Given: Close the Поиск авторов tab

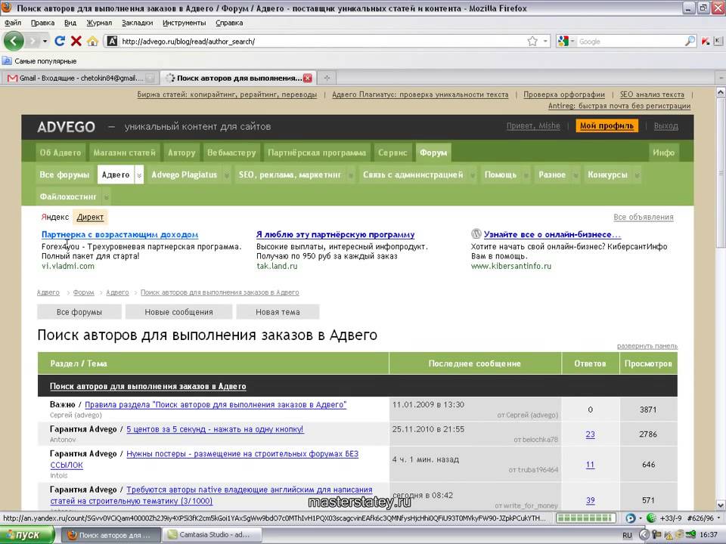Looking at the screenshot, I should (x=308, y=78).
